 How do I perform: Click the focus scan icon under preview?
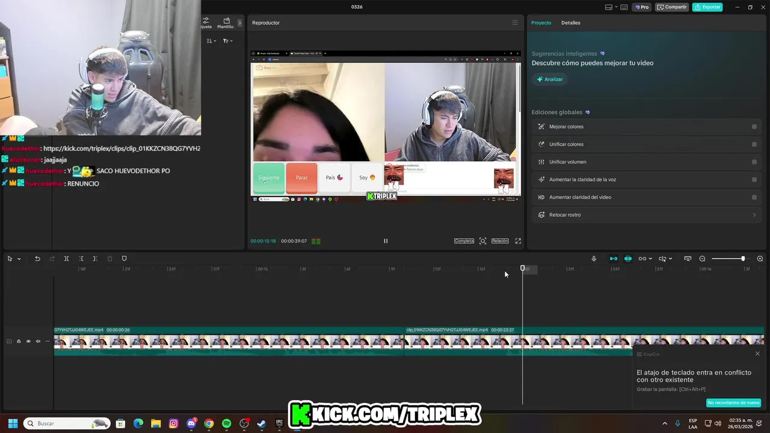[482, 241]
